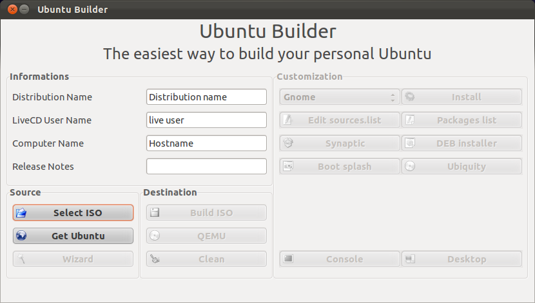Open the Packages list
The width and height of the screenshot is (535, 303).
pyautogui.click(x=462, y=120)
